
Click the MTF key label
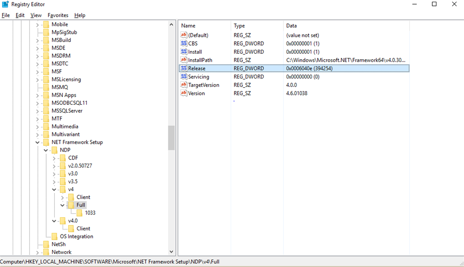(57, 119)
